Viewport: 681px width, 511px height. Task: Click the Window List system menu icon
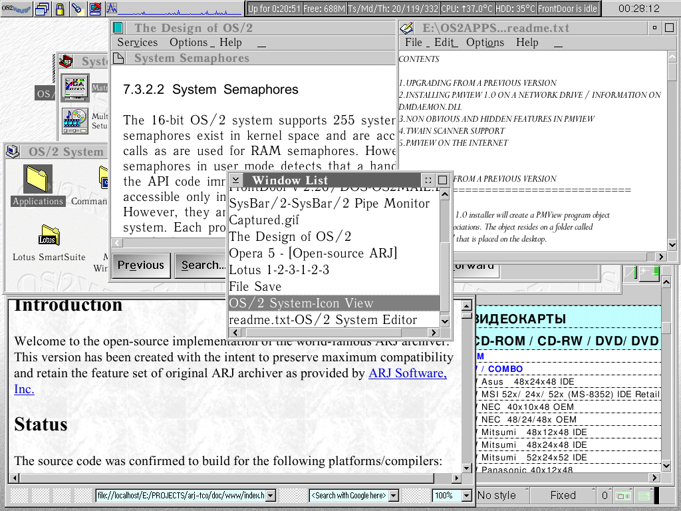pos(235,180)
